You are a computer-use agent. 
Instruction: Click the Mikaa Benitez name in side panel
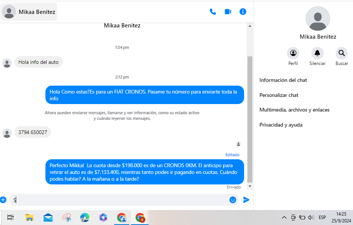[x=318, y=37]
